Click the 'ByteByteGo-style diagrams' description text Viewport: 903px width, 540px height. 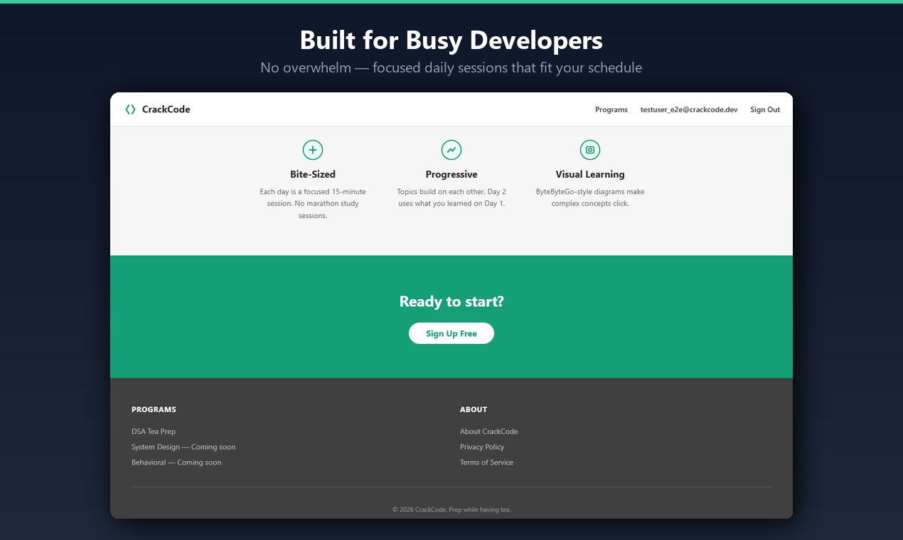(590, 198)
